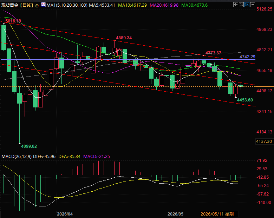The height and width of the screenshot is (218, 274).
Task: Click the MACD:-21.25 value
Action: point(97,157)
